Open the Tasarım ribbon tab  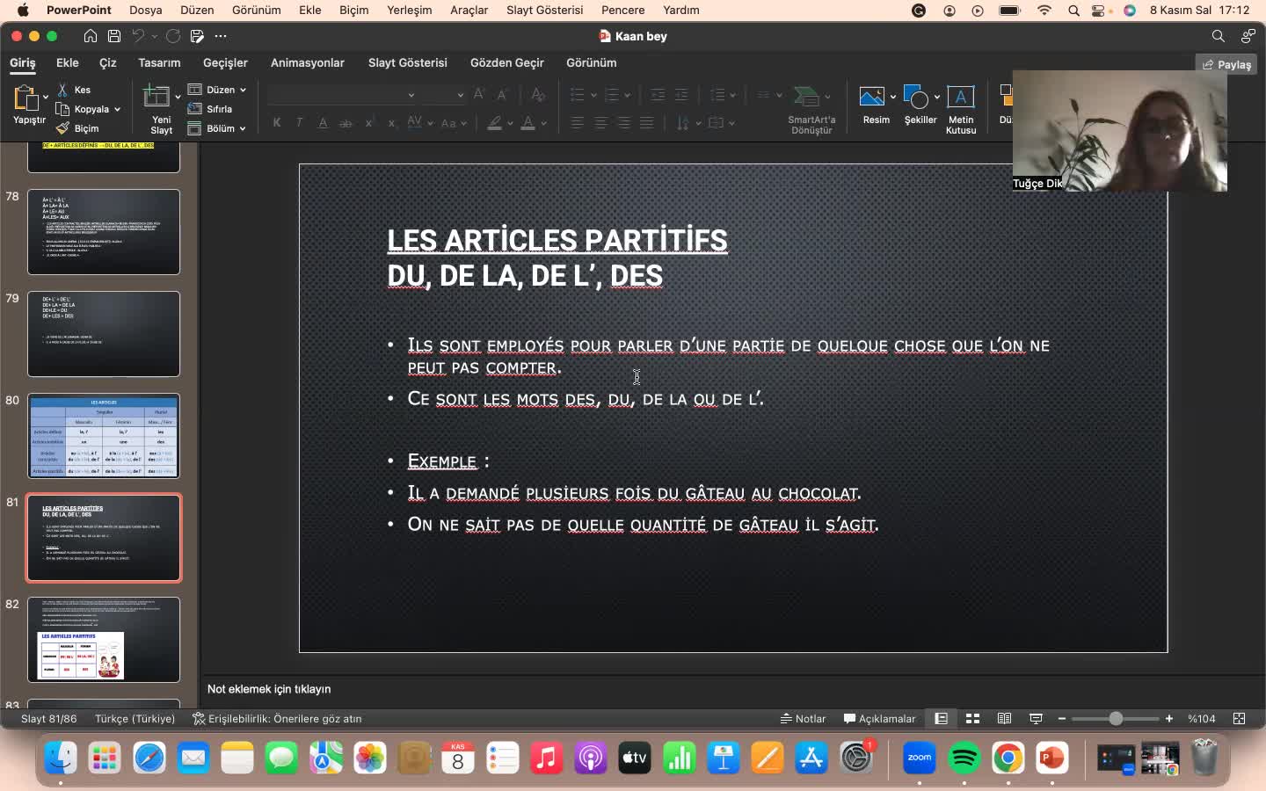[159, 62]
